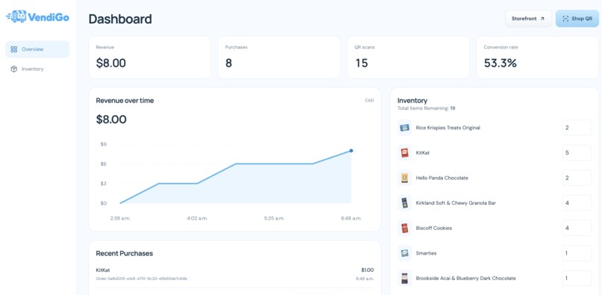This screenshot has width=602, height=295.
Task: Go to the Inventory sidebar item
Action: tap(37, 69)
